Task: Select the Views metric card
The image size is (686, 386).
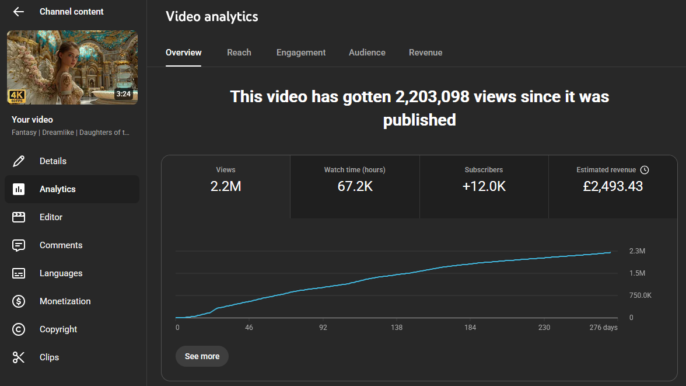Action: (x=226, y=187)
